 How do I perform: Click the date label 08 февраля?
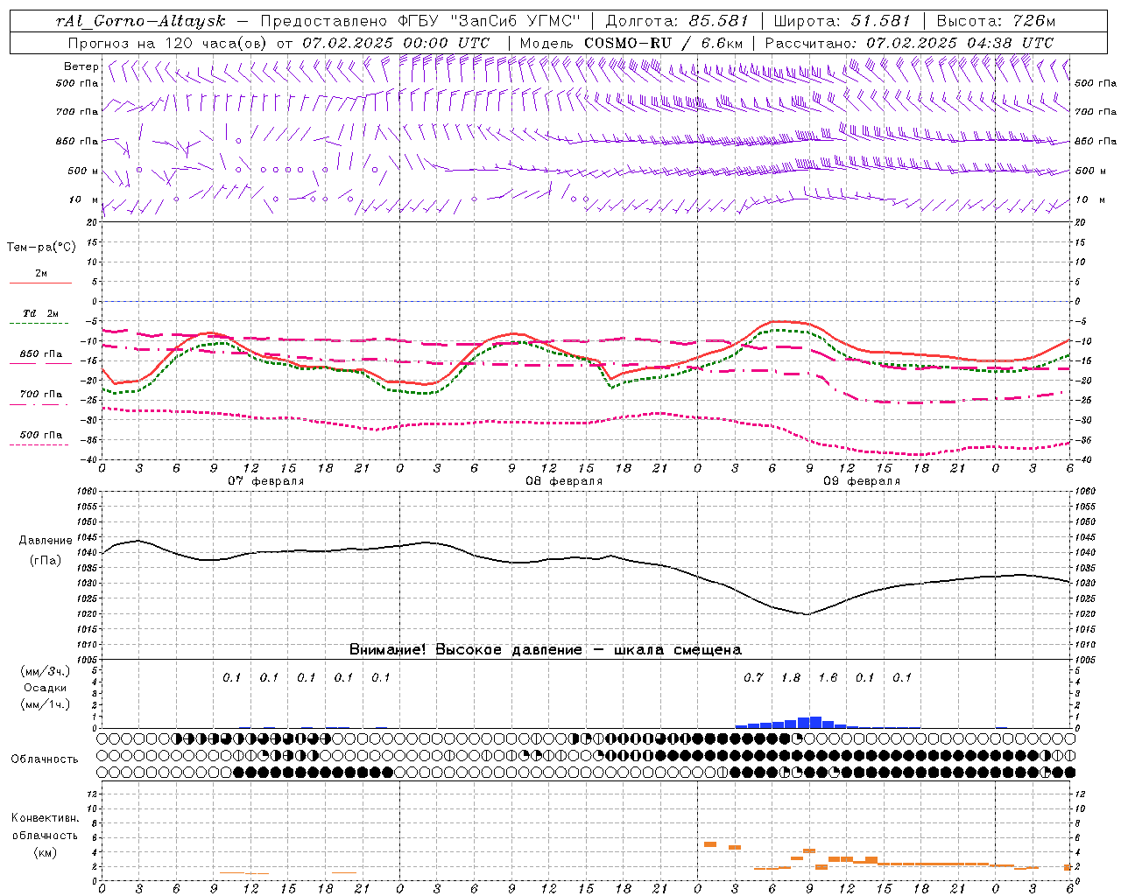564,481
